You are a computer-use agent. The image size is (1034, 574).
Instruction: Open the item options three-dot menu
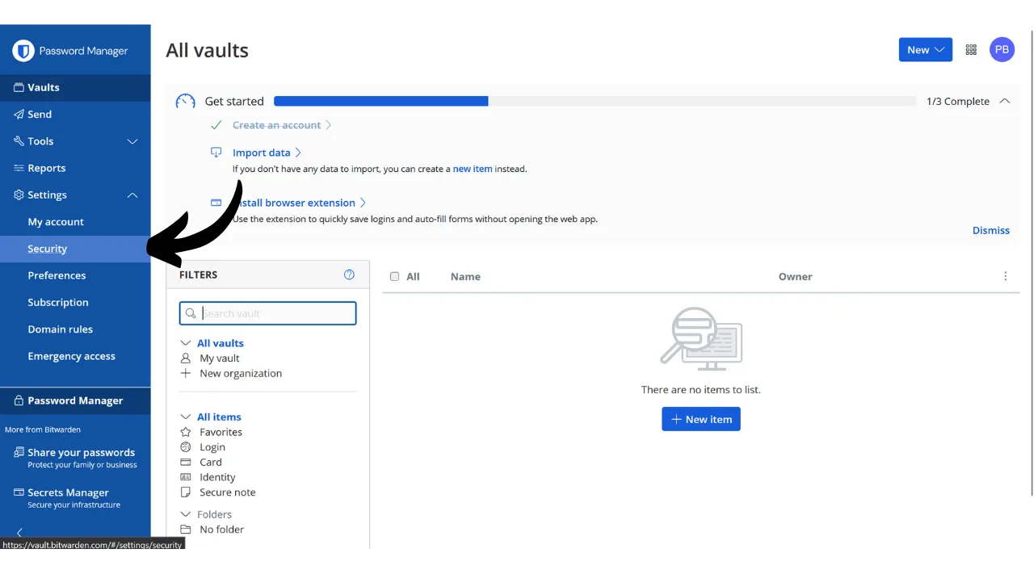coord(1006,276)
